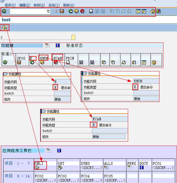Click the Execute clock icon below test title
Image resolution: width=177 pixels, height=183 pixels.
point(5,27)
